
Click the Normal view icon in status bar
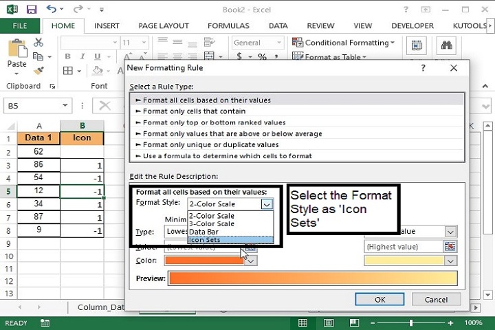tap(302, 322)
